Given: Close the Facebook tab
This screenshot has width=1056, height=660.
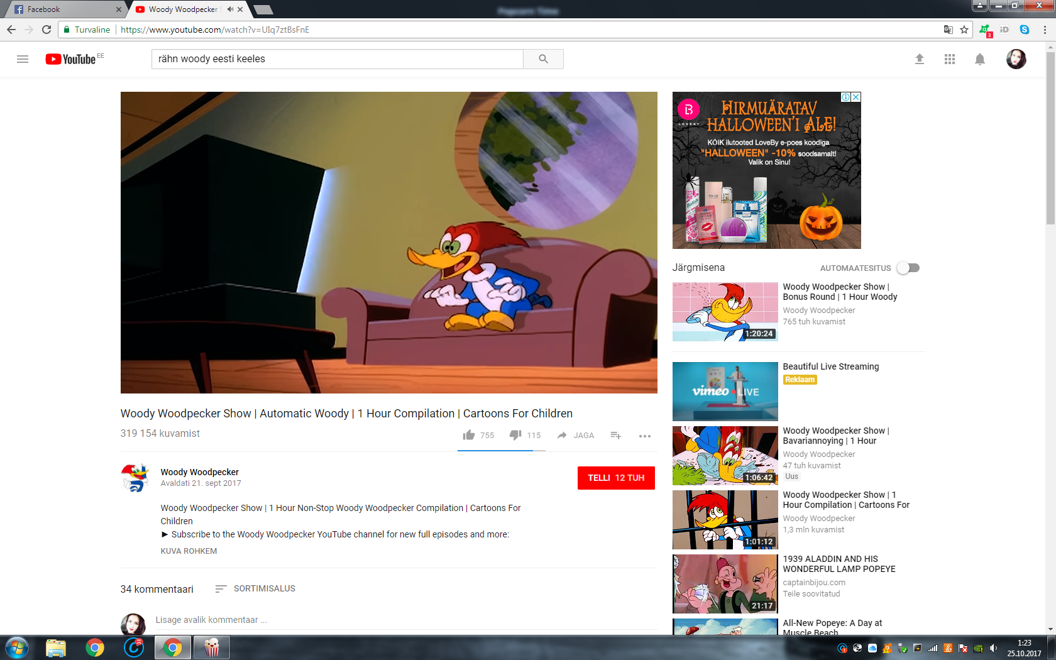Looking at the screenshot, I should pos(119,9).
